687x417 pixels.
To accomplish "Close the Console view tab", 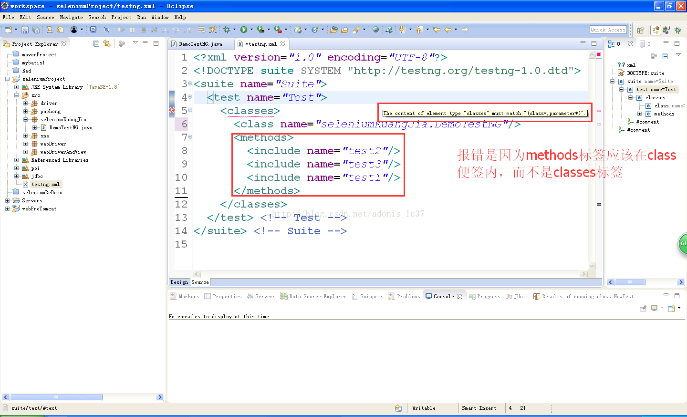I will 460,296.
